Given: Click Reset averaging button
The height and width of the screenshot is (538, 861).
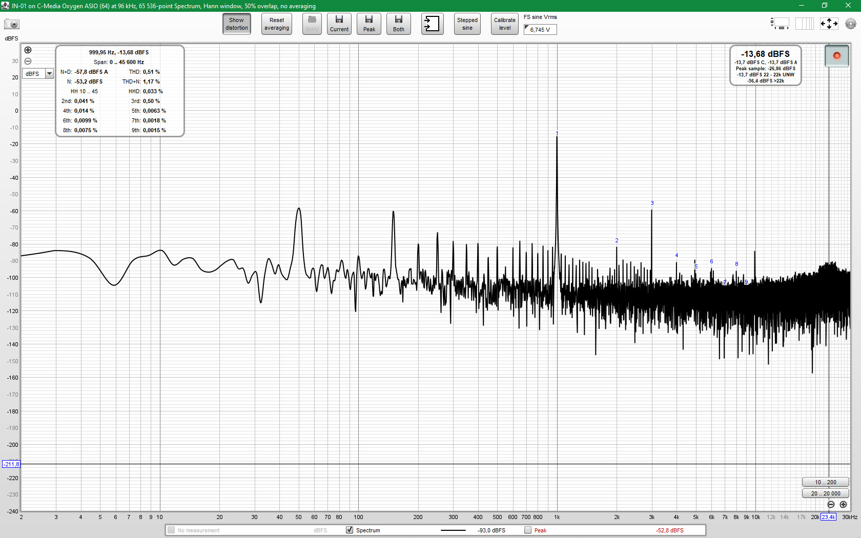Looking at the screenshot, I should 277,24.
